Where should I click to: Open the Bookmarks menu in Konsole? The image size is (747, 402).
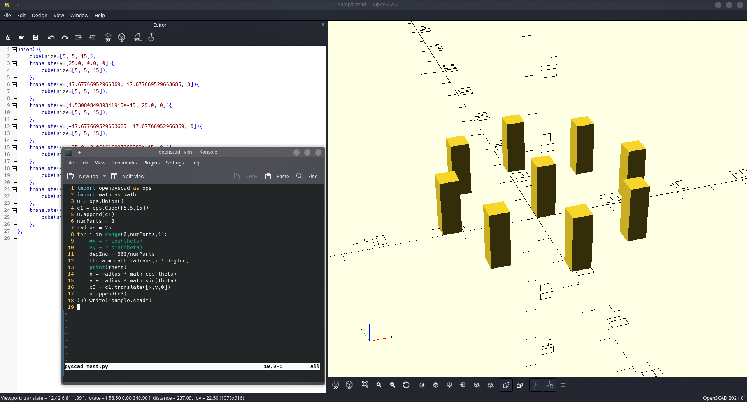pos(124,163)
